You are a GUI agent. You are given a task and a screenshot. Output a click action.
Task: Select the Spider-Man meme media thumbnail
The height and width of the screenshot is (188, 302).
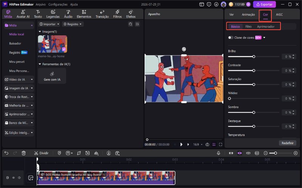(x=52, y=44)
